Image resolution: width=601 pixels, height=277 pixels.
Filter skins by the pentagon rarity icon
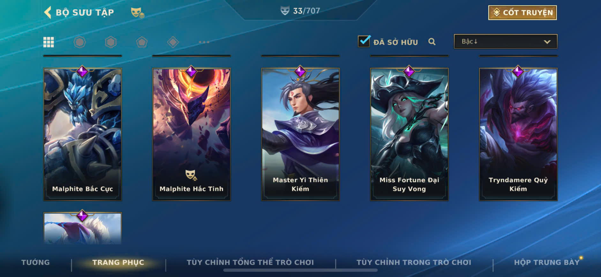click(142, 42)
